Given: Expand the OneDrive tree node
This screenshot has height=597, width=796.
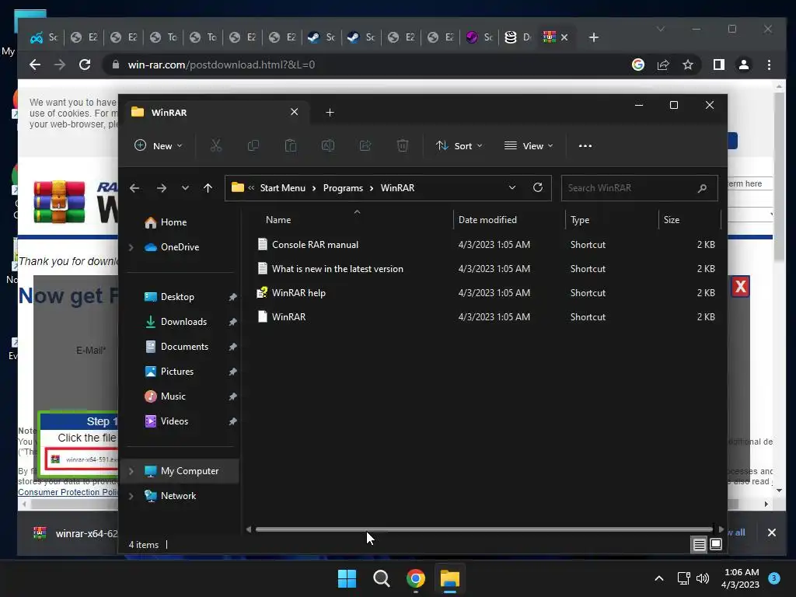Looking at the screenshot, I should [x=131, y=247].
